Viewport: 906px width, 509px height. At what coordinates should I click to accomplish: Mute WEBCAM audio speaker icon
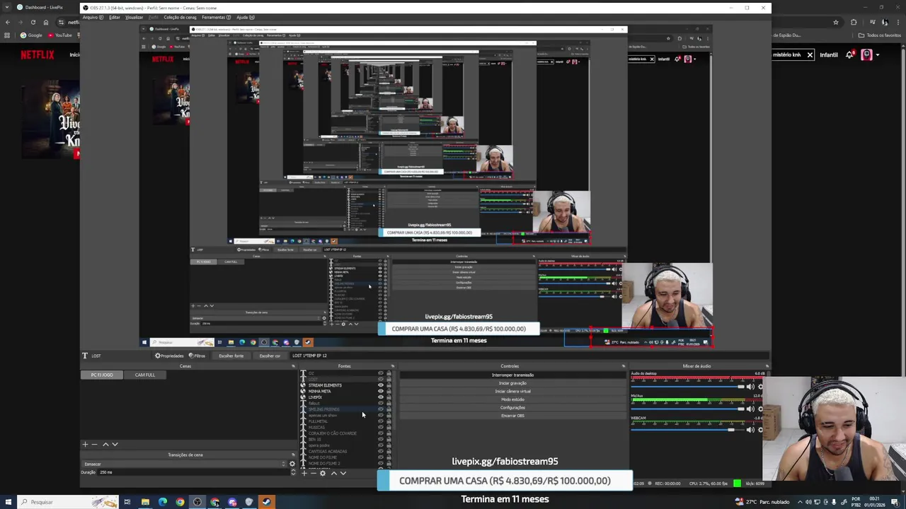click(x=750, y=430)
